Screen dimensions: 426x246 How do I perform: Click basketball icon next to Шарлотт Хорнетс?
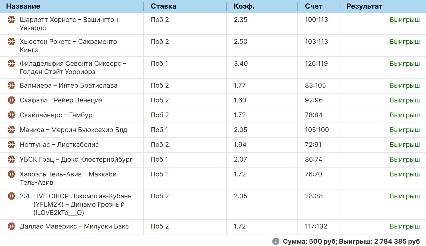(12, 20)
